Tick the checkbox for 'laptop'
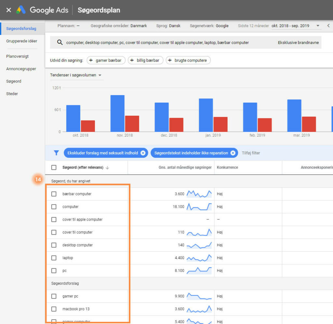Viewport: 333px width, 324px height. pos(54,258)
